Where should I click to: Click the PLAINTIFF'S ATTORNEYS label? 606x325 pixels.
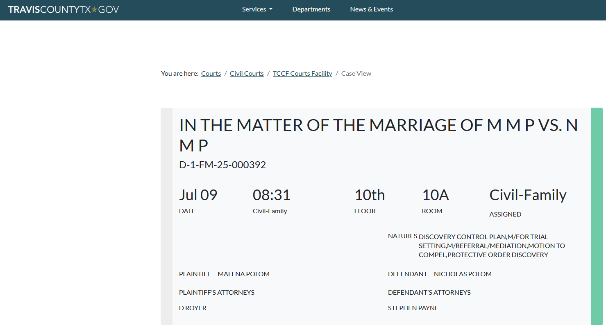pyautogui.click(x=217, y=293)
